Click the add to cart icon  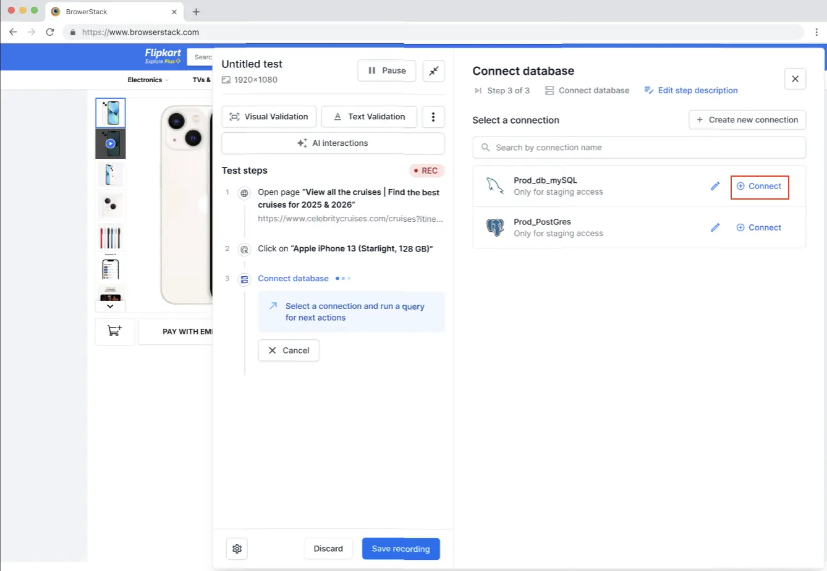point(115,331)
